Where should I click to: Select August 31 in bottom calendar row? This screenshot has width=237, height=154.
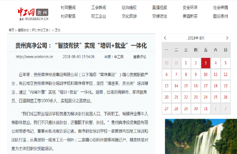pyautogui.click(x=206, y=109)
